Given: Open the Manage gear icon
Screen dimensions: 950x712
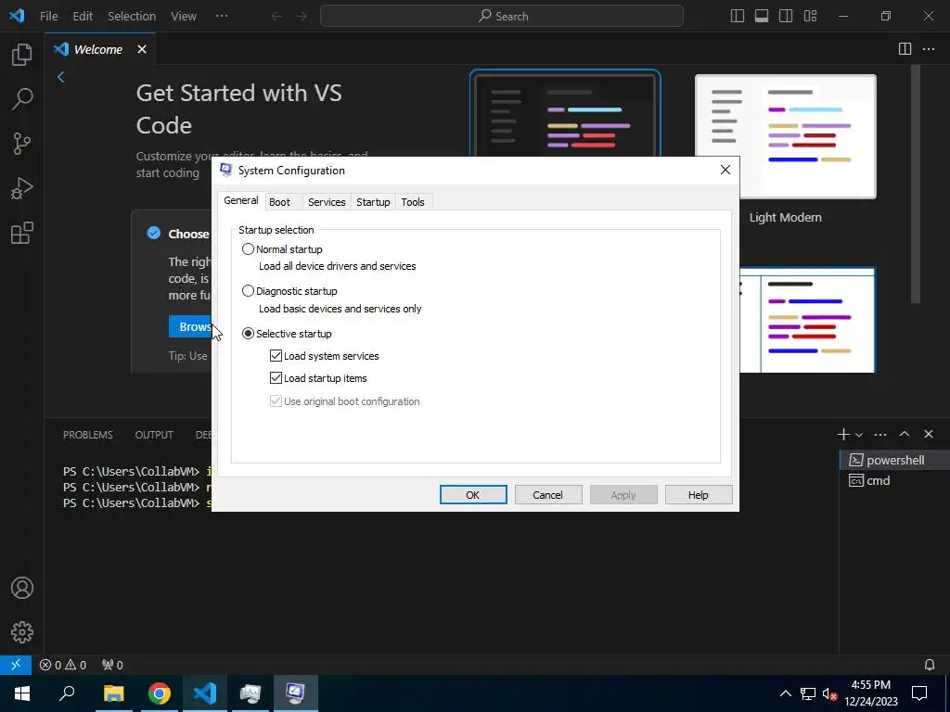Looking at the screenshot, I should click(x=22, y=632).
